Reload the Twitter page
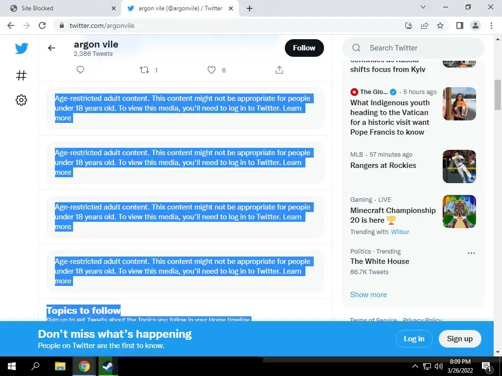The image size is (502, 376). [x=42, y=25]
